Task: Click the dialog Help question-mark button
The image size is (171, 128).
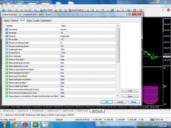Action: pyautogui.click(x=129, y=14)
